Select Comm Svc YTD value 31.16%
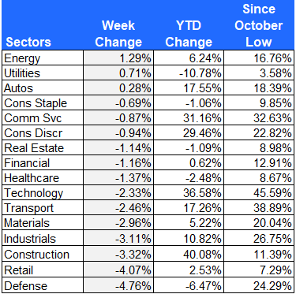The width and height of the screenshot is (296, 294). 189,117
